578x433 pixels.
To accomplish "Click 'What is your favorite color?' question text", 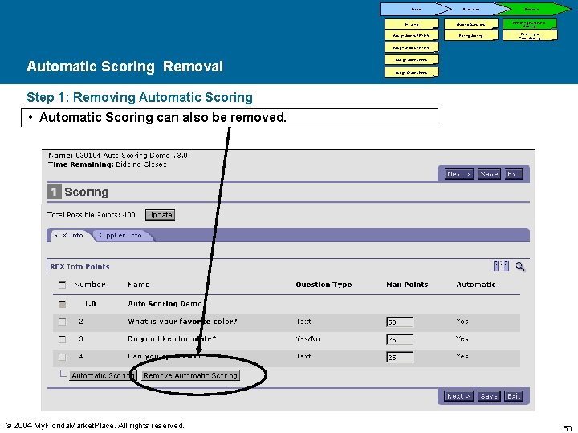I will tap(182, 322).
